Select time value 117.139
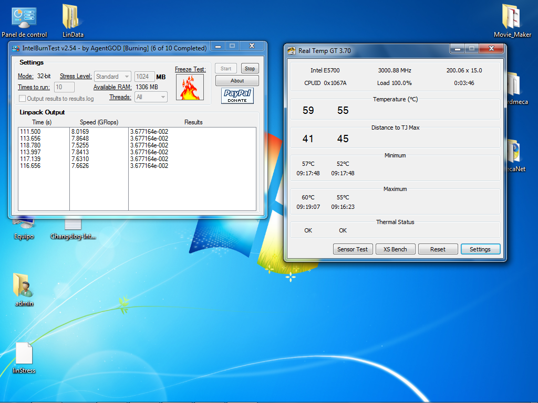538x403 pixels. tap(30, 159)
